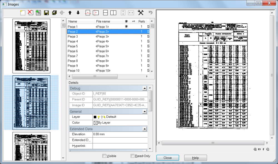Image resolution: width=278 pixels, height=164 pixels.
Task: Click the crossed box in Page 3 row
Action: [148, 36]
